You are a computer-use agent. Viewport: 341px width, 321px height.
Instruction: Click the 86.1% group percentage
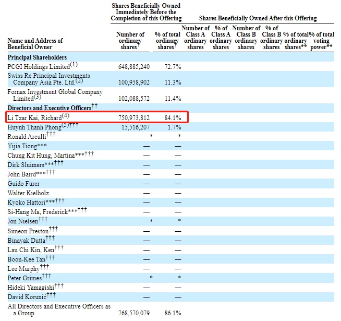[x=173, y=313]
